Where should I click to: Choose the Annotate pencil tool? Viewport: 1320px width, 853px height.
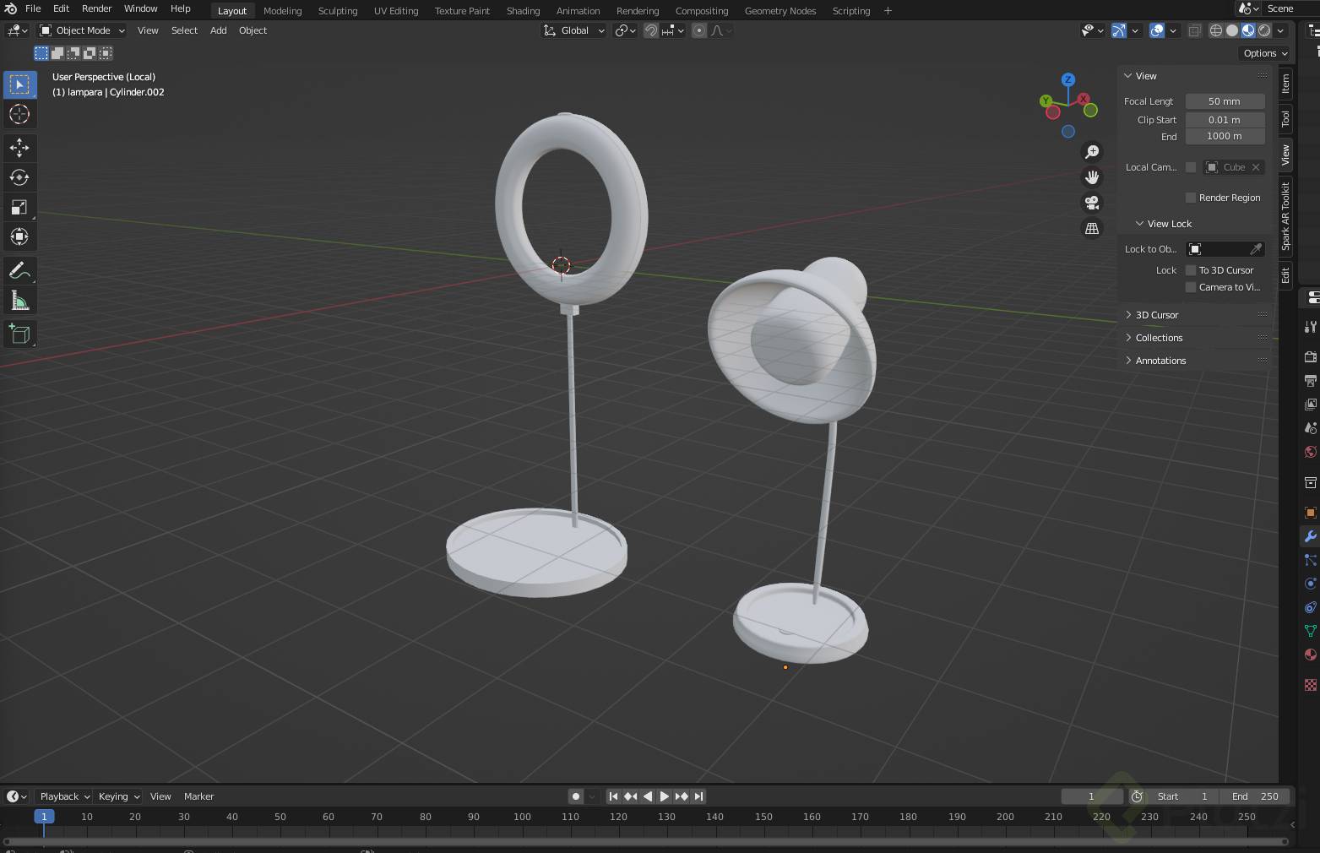click(19, 271)
